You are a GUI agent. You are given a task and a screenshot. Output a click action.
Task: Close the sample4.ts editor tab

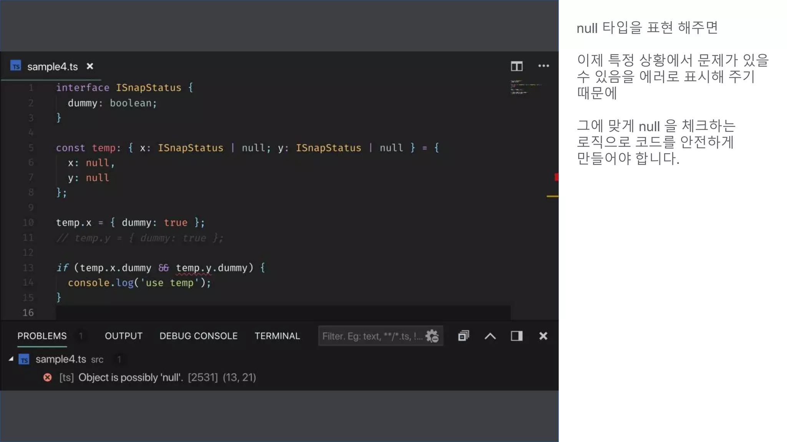(90, 66)
